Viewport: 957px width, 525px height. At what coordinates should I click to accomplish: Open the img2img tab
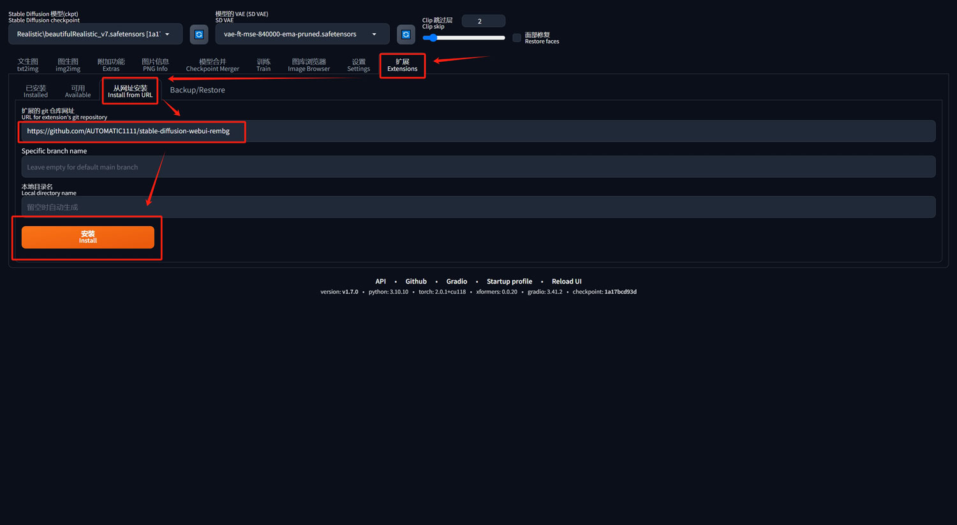[68, 65]
